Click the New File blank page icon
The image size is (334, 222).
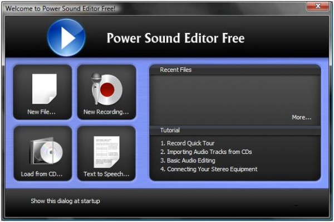point(45,89)
